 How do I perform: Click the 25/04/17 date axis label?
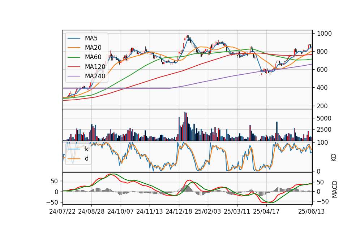(x=266, y=211)
